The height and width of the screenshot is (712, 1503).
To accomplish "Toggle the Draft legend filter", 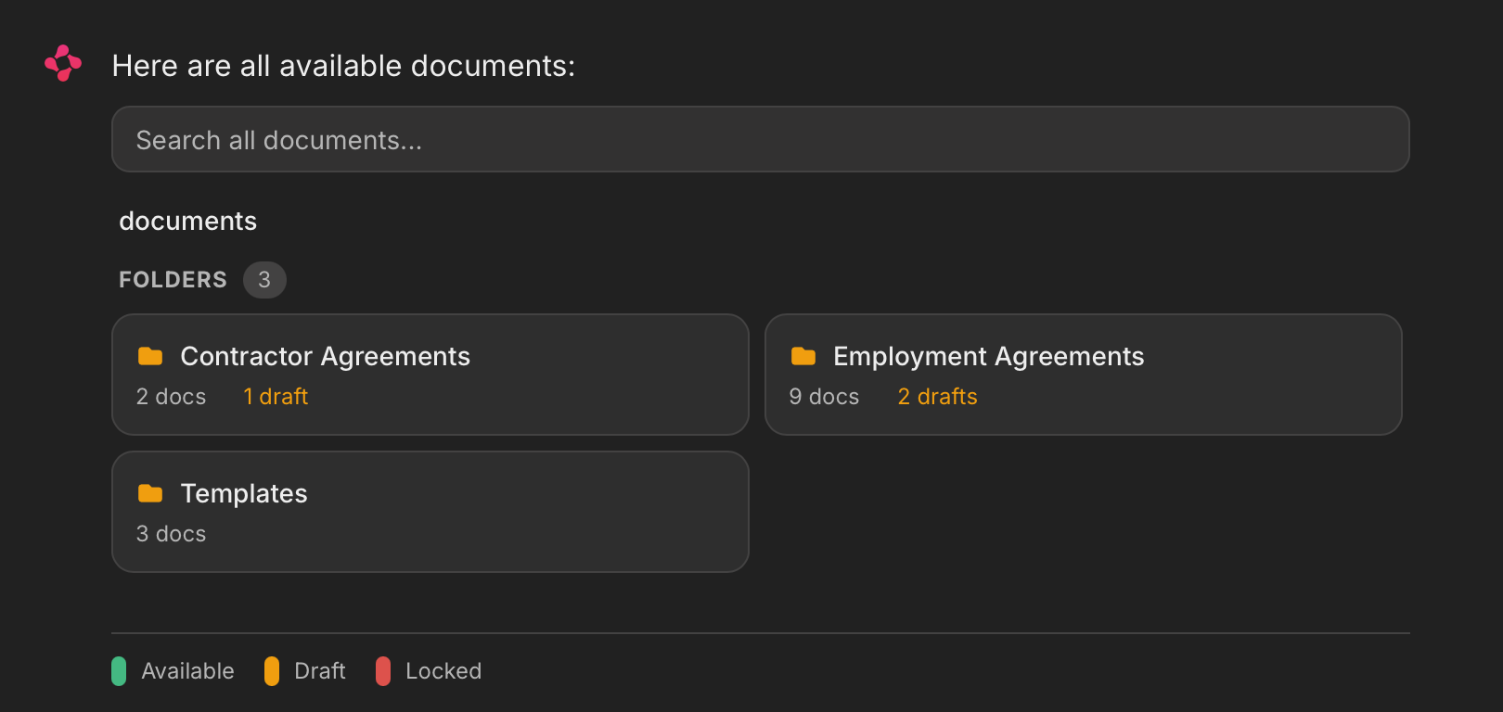I will (306, 670).
